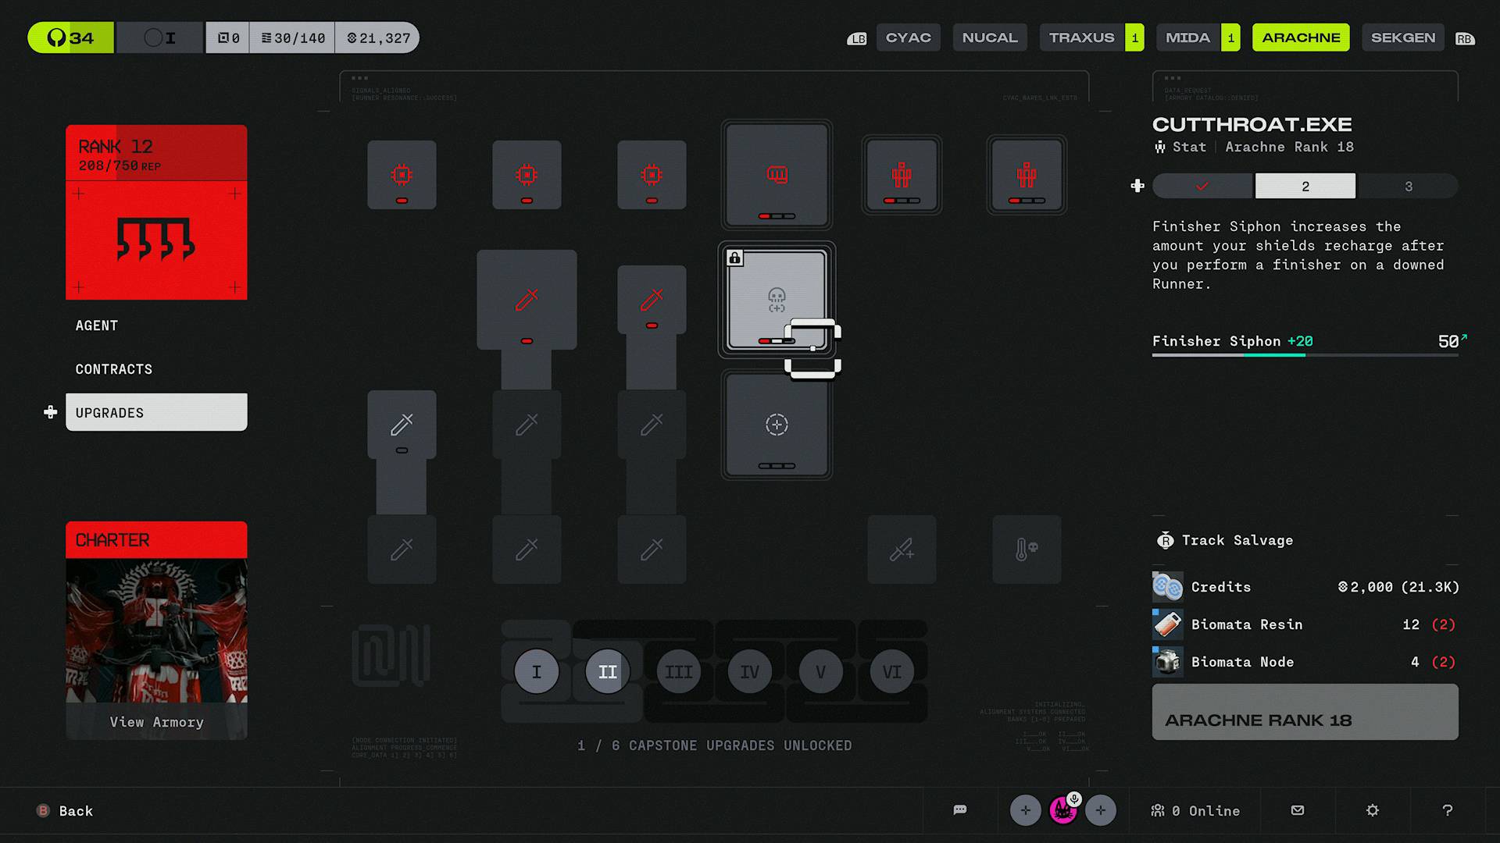Click the Track Salvage option

point(1236,540)
